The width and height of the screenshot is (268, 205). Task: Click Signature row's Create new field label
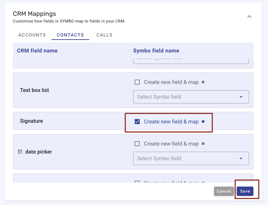[171, 122]
